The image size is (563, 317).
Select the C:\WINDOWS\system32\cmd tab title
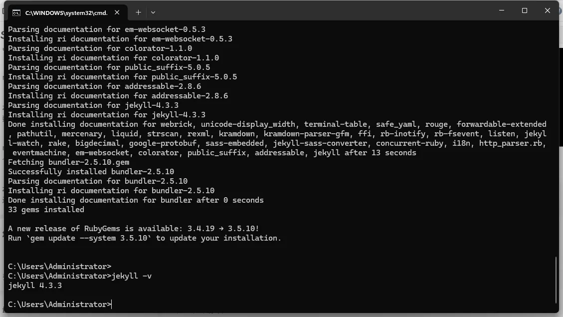66,12
